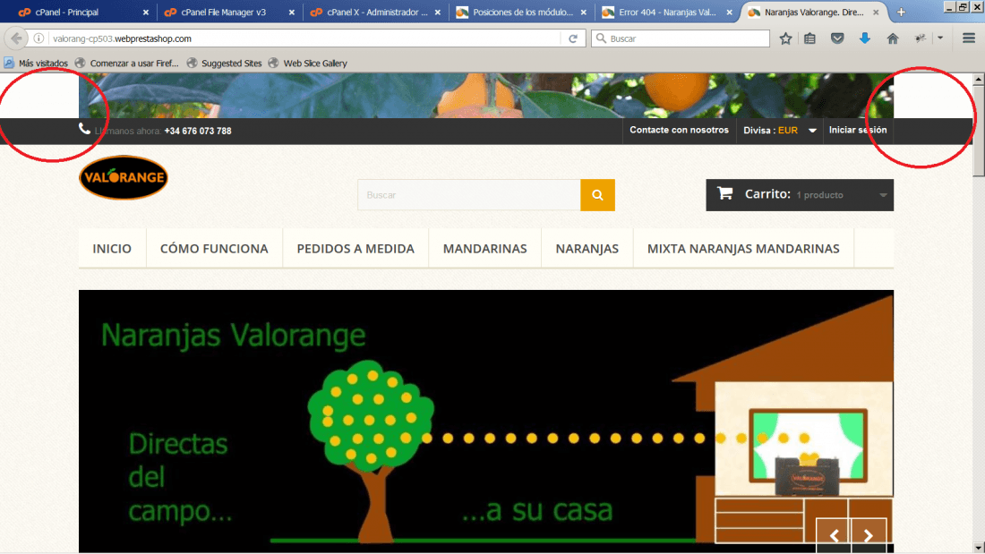Click the orange grove header banner image
The width and height of the screenshot is (985, 554).
(x=485, y=96)
